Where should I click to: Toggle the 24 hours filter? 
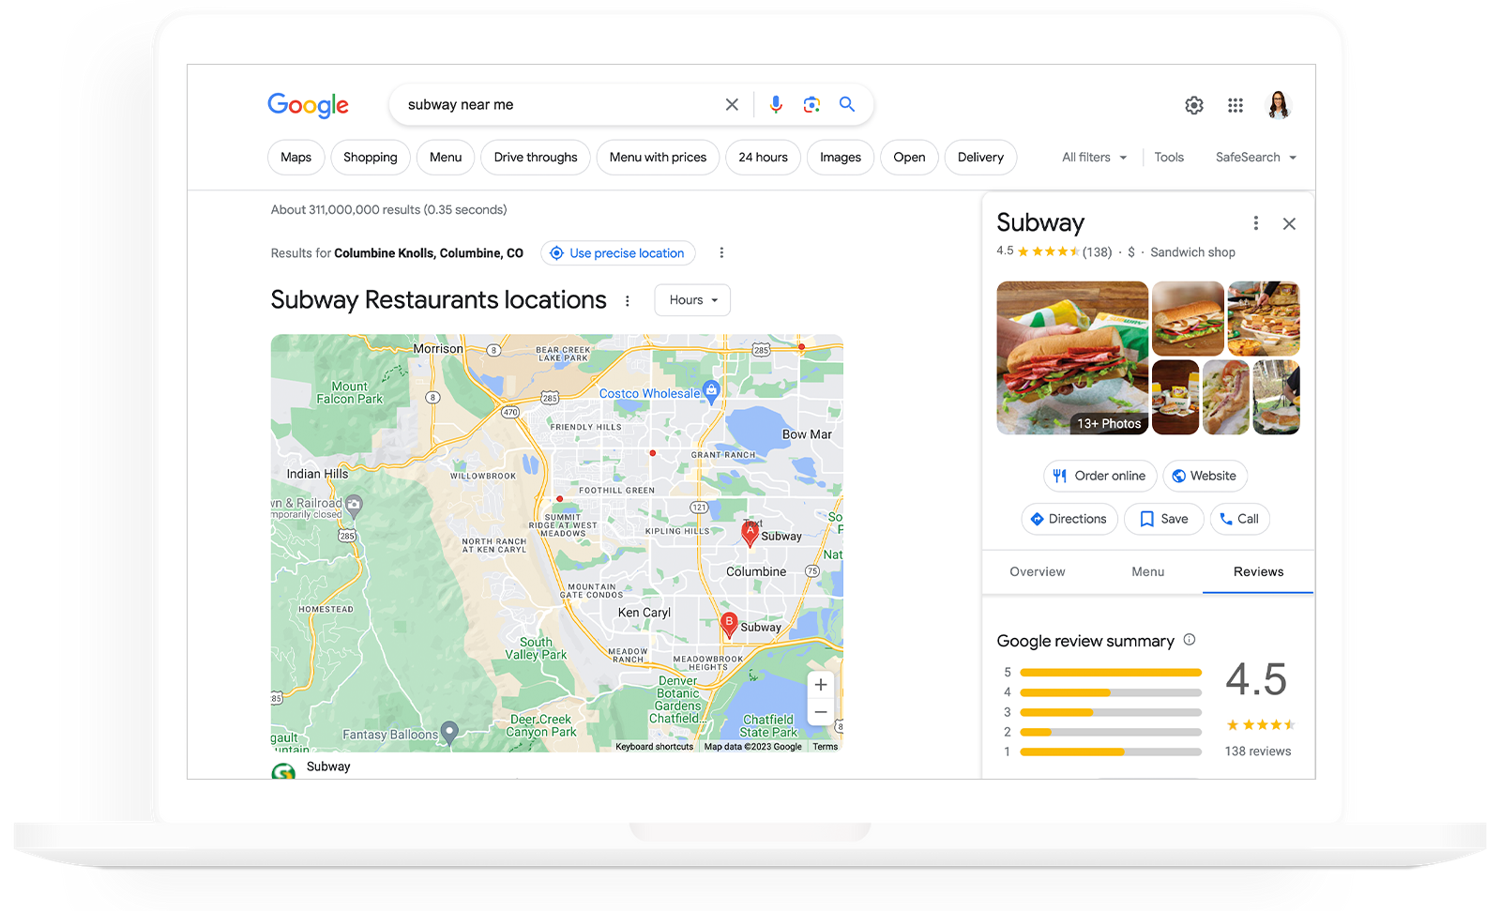pyautogui.click(x=762, y=157)
